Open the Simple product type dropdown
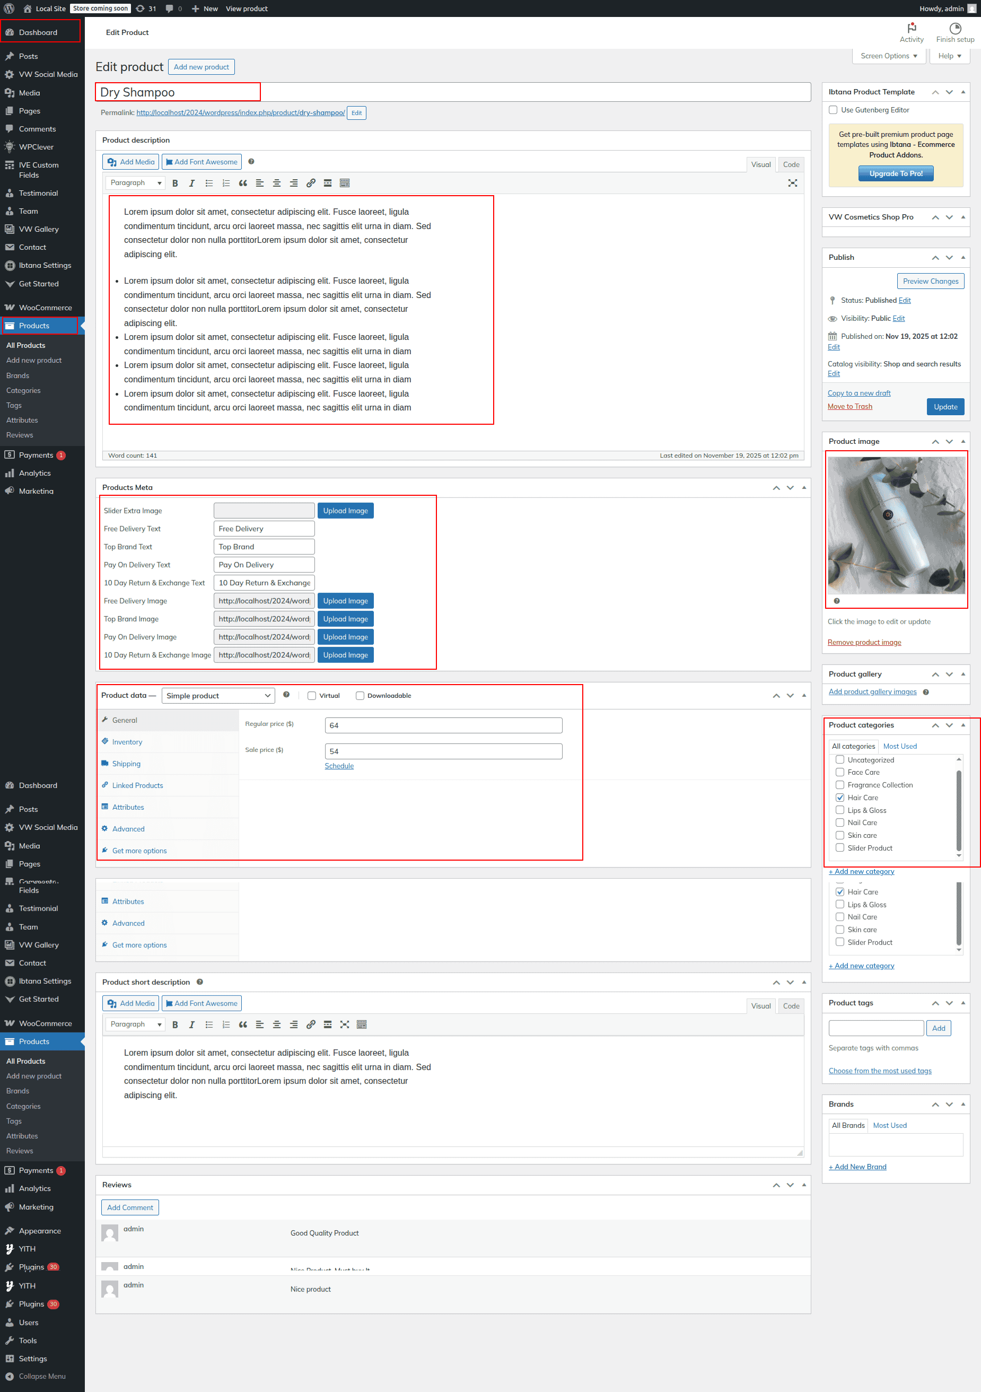This screenshot has height=1392, width=981. 217,695
